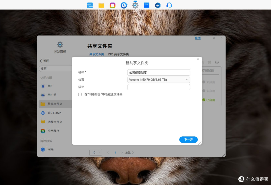Open the desktop dashboard icon in top dock
Screen dimensions: 271x185
[x=90, y=5]
